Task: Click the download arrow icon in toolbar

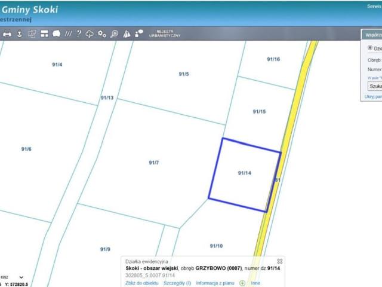Action: click(x=19, y=34)
